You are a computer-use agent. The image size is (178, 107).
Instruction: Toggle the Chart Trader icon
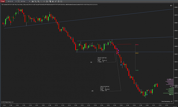click(x=50, y=1)
